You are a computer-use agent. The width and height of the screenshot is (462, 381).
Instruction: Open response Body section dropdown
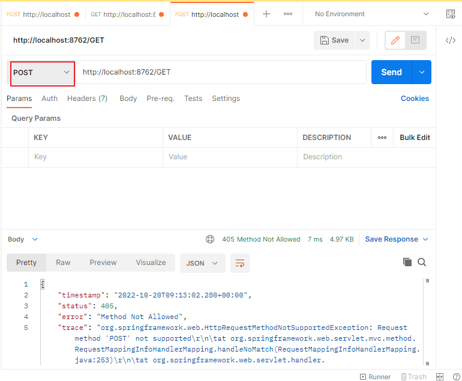pos(22,239)
